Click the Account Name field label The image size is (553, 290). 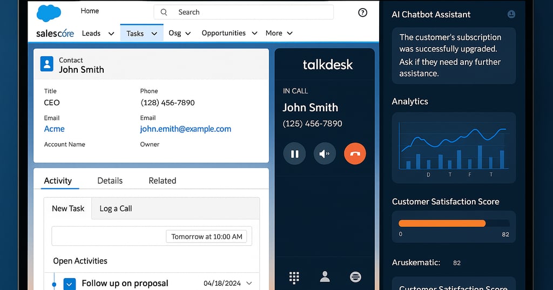[x=65, y=144]
